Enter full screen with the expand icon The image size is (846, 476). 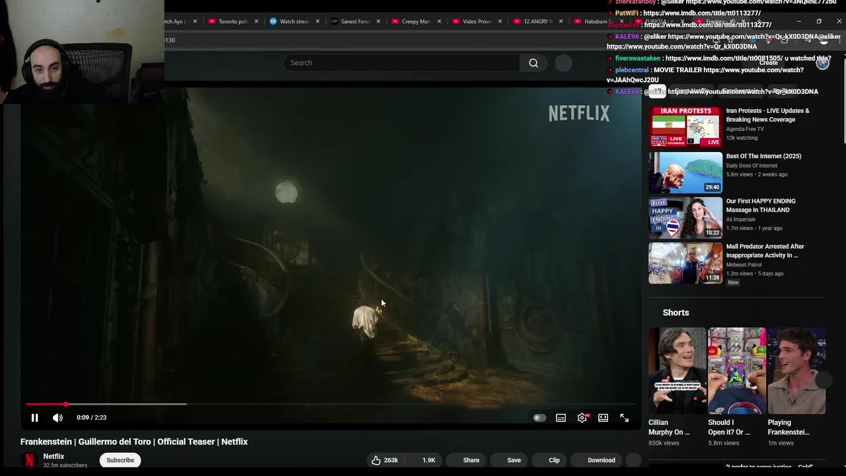(x=624, y=418)
